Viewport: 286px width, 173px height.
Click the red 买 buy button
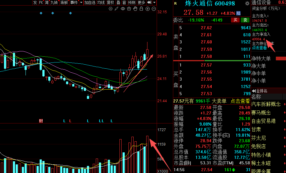(235, 20)
